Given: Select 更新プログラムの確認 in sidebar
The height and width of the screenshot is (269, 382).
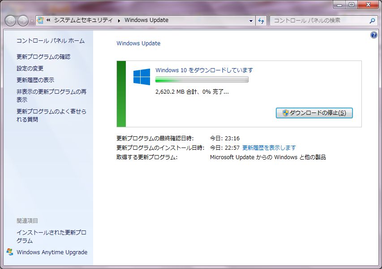Looking at the screenshot, I should pos(43,57).
